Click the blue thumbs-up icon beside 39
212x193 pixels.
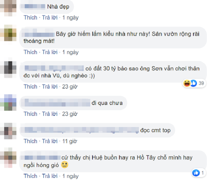(x=194, y=83)
